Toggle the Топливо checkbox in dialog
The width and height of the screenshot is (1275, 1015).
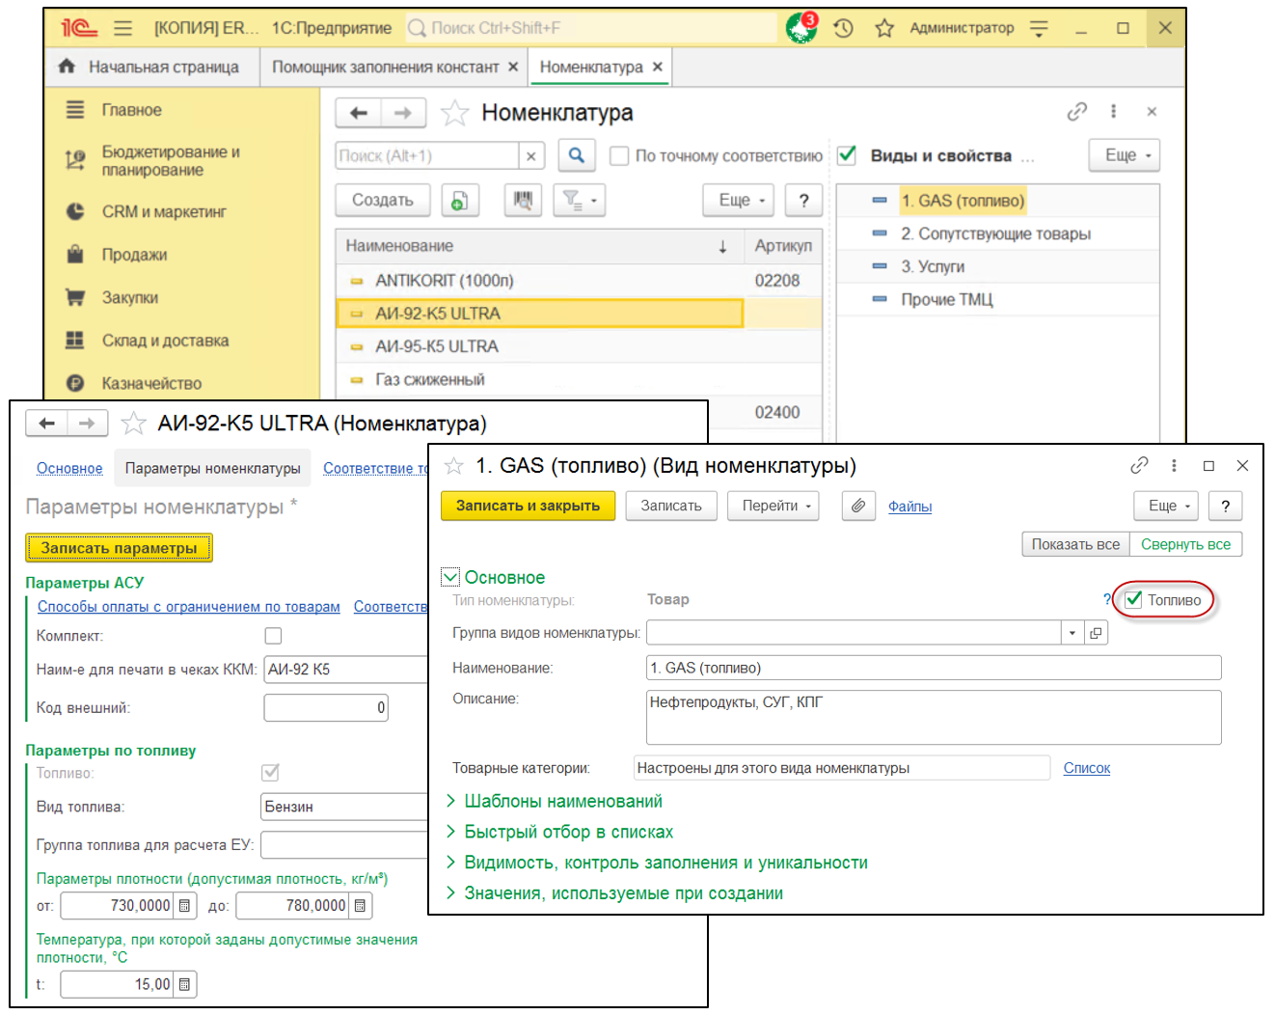1134,600
